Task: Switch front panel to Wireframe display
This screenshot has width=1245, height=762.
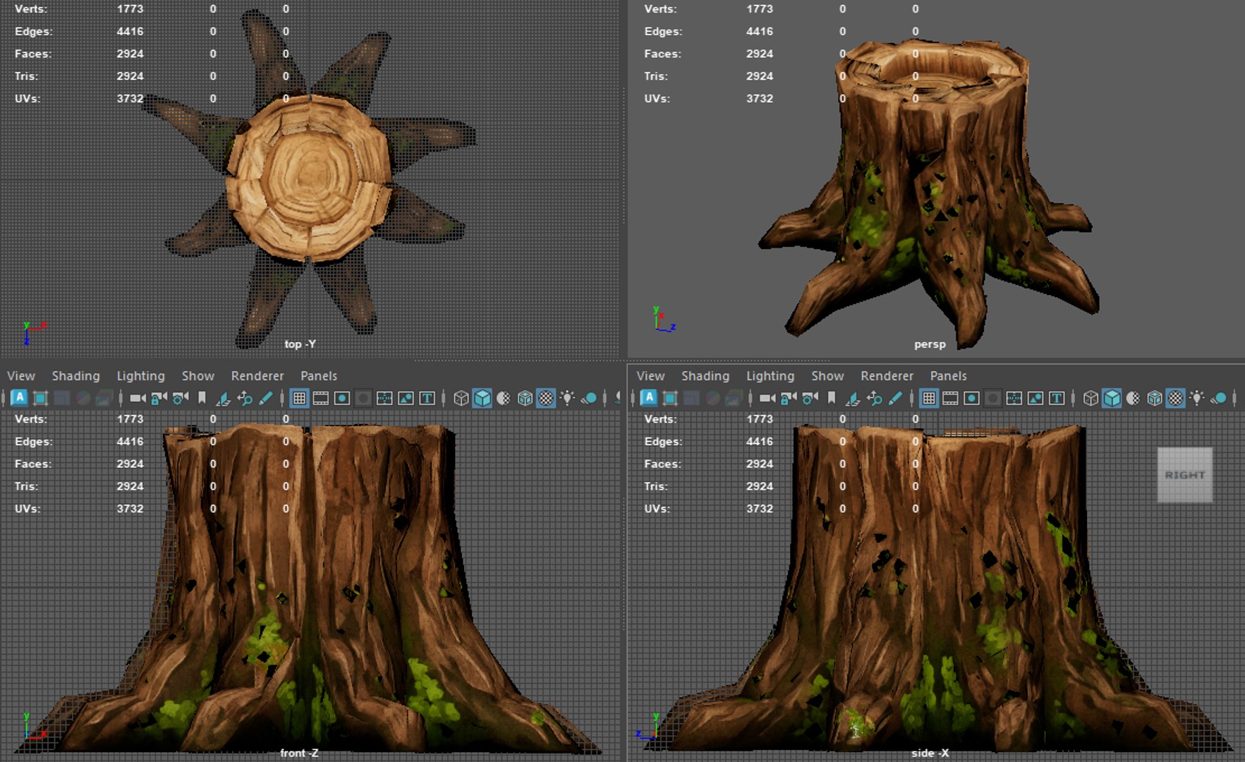Action: click(461, 399)
